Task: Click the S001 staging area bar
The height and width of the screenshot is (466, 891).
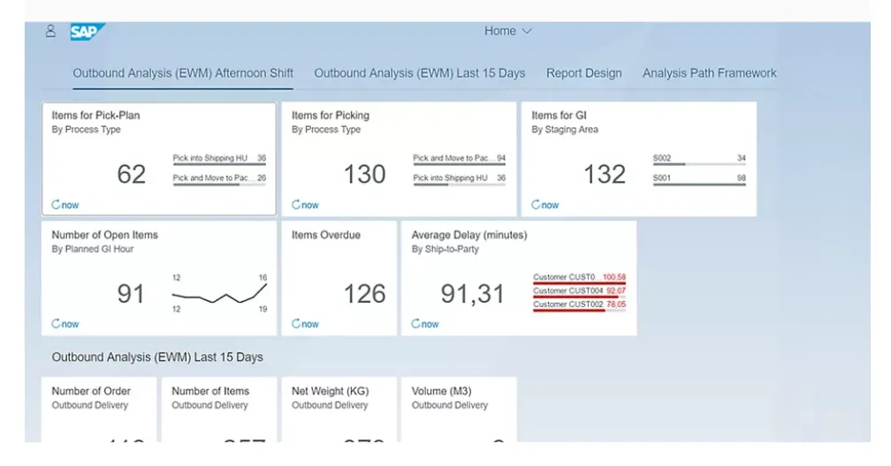Action: coord(698,182)
